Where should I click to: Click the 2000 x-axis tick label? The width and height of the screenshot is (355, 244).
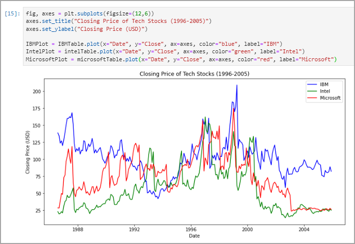[247, 230]
